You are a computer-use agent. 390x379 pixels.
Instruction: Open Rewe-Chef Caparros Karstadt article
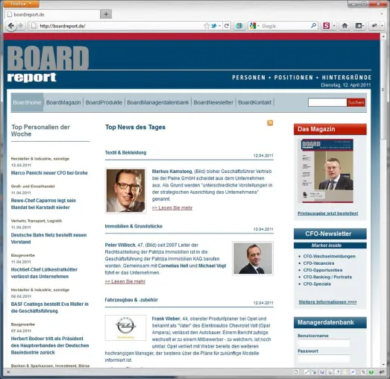click(x=43, y=204)
